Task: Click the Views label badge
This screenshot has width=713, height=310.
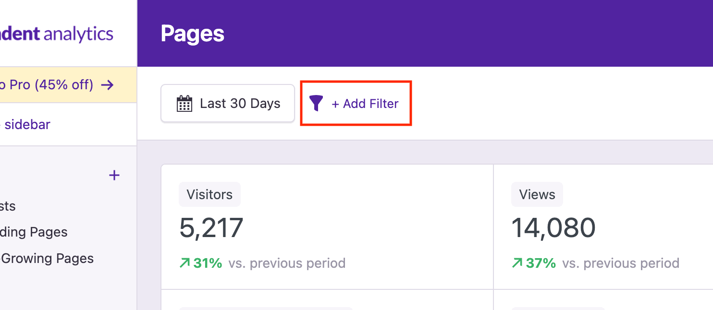Action: 537,194
